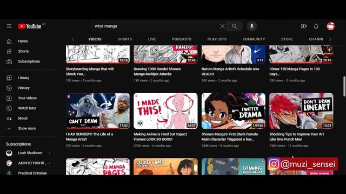Screen dimensions: 346x194
Task: Play the DRAWING ANIME MANGA thumbnail
Action: click(234, 167)
